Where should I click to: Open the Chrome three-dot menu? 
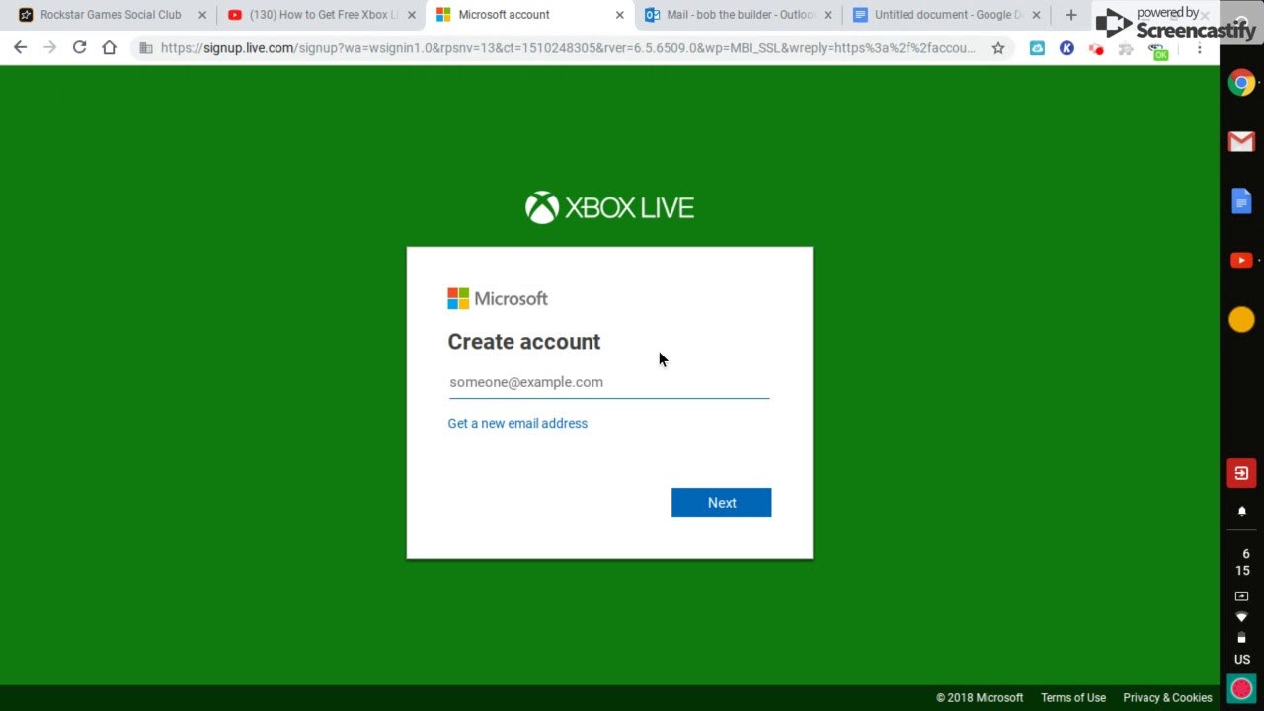click(x=1199, y=47)
